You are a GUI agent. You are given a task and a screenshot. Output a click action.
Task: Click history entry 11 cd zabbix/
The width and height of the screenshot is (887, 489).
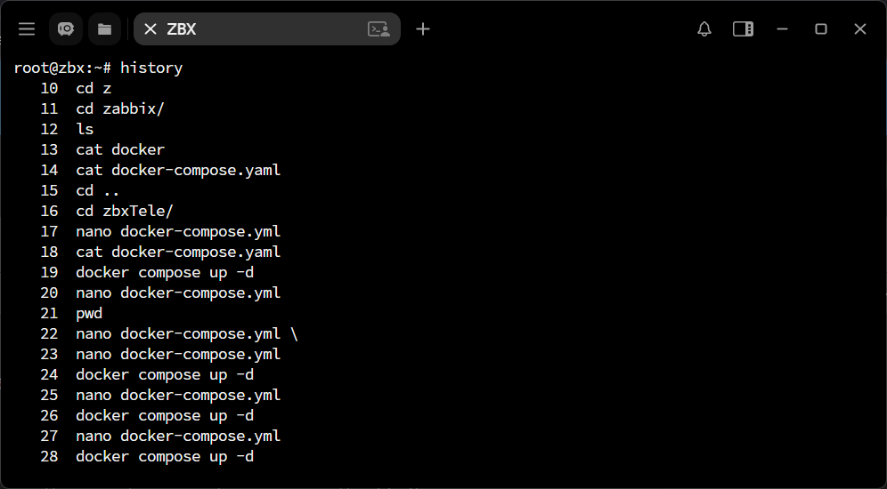pos(120,109)
